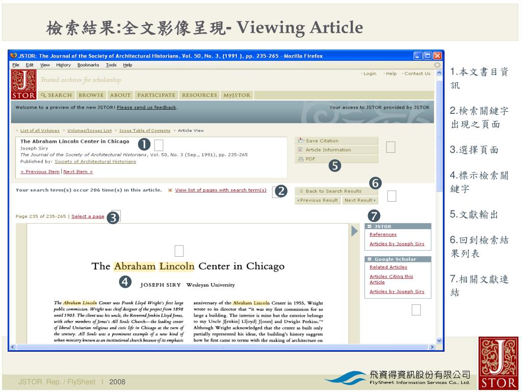Click the Article Information 'i' icon
Viewport: 522px width, 392px height.
[300, 150]
